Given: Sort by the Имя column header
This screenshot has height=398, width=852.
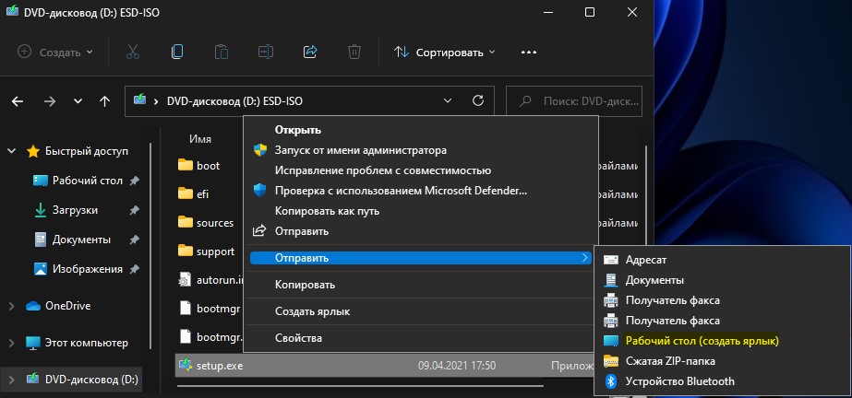Looking at the screenshot, I should [x=200, y=139].
